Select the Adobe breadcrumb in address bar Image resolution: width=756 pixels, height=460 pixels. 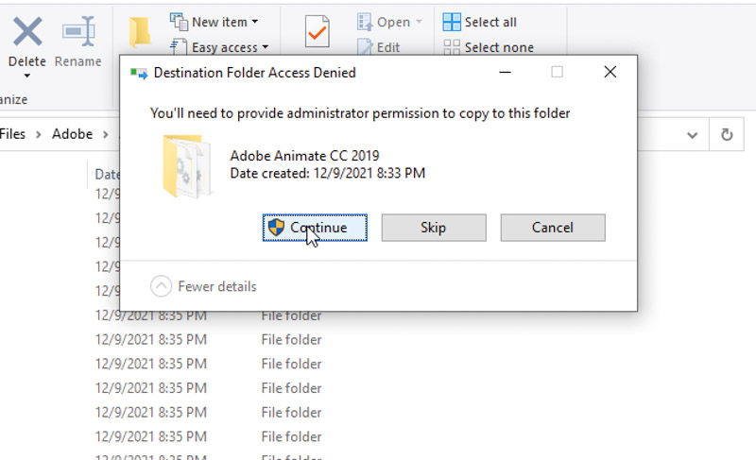(x=73, y=134)
